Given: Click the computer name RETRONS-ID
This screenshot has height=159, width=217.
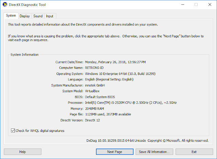Looking at the screenshot, I should coord(94,68).
